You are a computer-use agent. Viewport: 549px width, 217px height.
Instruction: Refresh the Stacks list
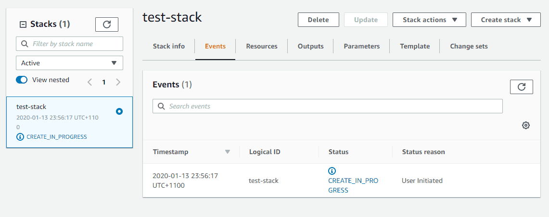[107, 24]
